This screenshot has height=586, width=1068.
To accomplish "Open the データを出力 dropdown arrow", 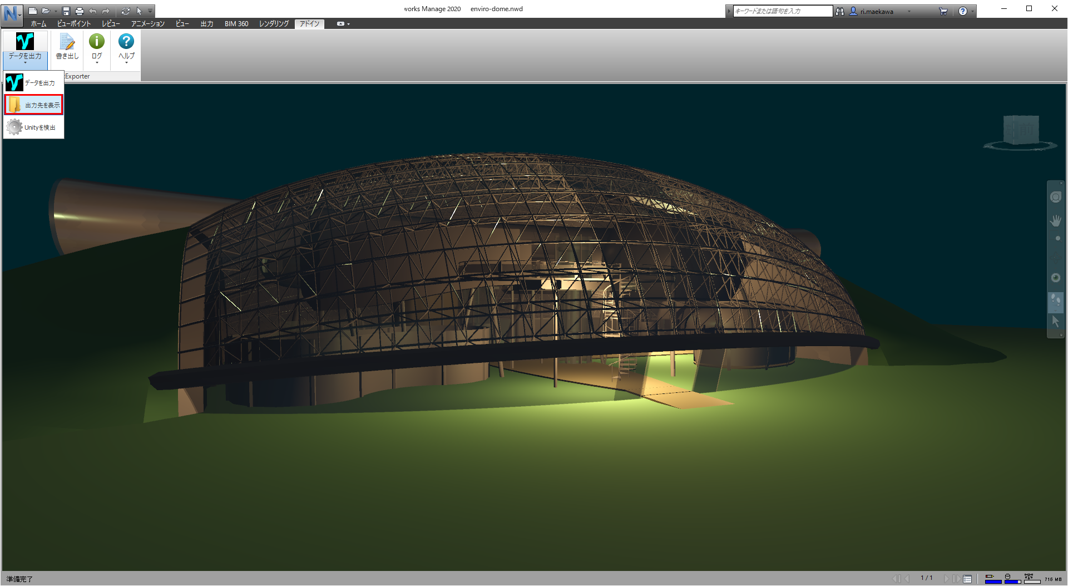I will pyautogui.click(x=24, y=61).
